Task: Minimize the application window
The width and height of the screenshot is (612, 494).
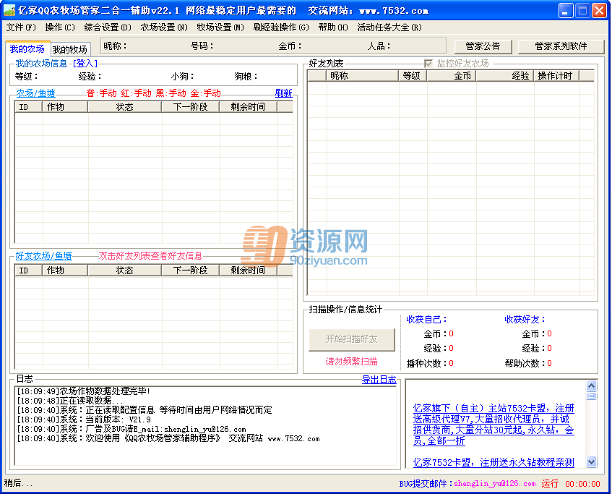Action: 566,11
